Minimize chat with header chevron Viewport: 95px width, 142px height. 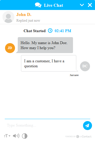82,5
